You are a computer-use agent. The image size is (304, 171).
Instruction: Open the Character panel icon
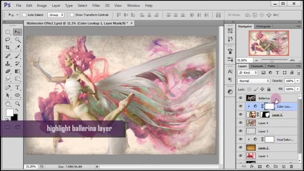(230, 72)
